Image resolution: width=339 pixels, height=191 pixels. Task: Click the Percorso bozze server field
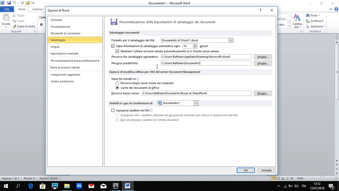pos(197,93)
